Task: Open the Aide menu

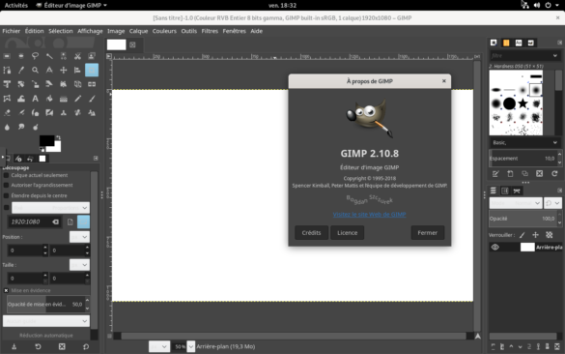Action: point(257,31)
